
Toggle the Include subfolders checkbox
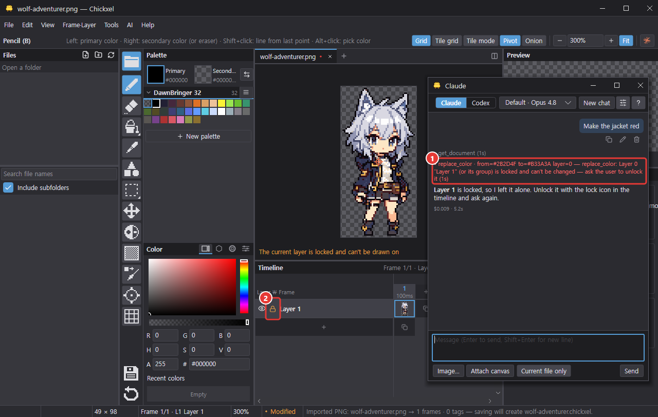8,187
